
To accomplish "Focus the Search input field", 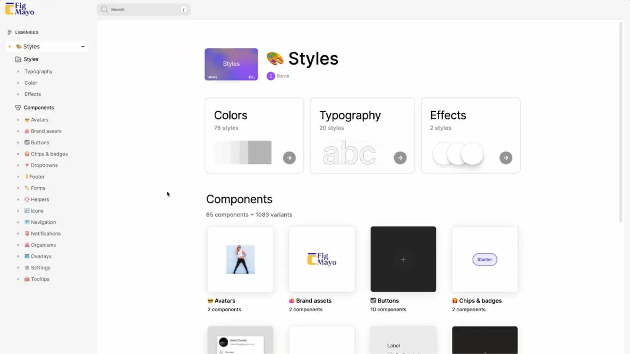I will coord(144,9).
